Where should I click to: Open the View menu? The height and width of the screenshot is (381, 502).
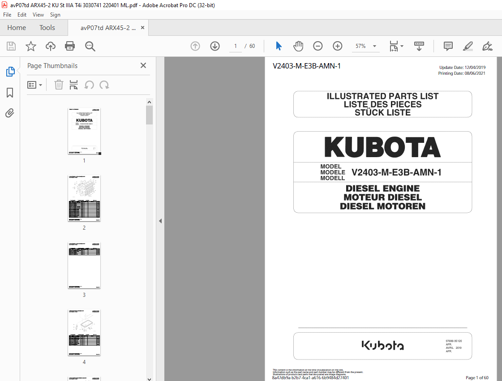pyautogui.click(x=38, y=15)
